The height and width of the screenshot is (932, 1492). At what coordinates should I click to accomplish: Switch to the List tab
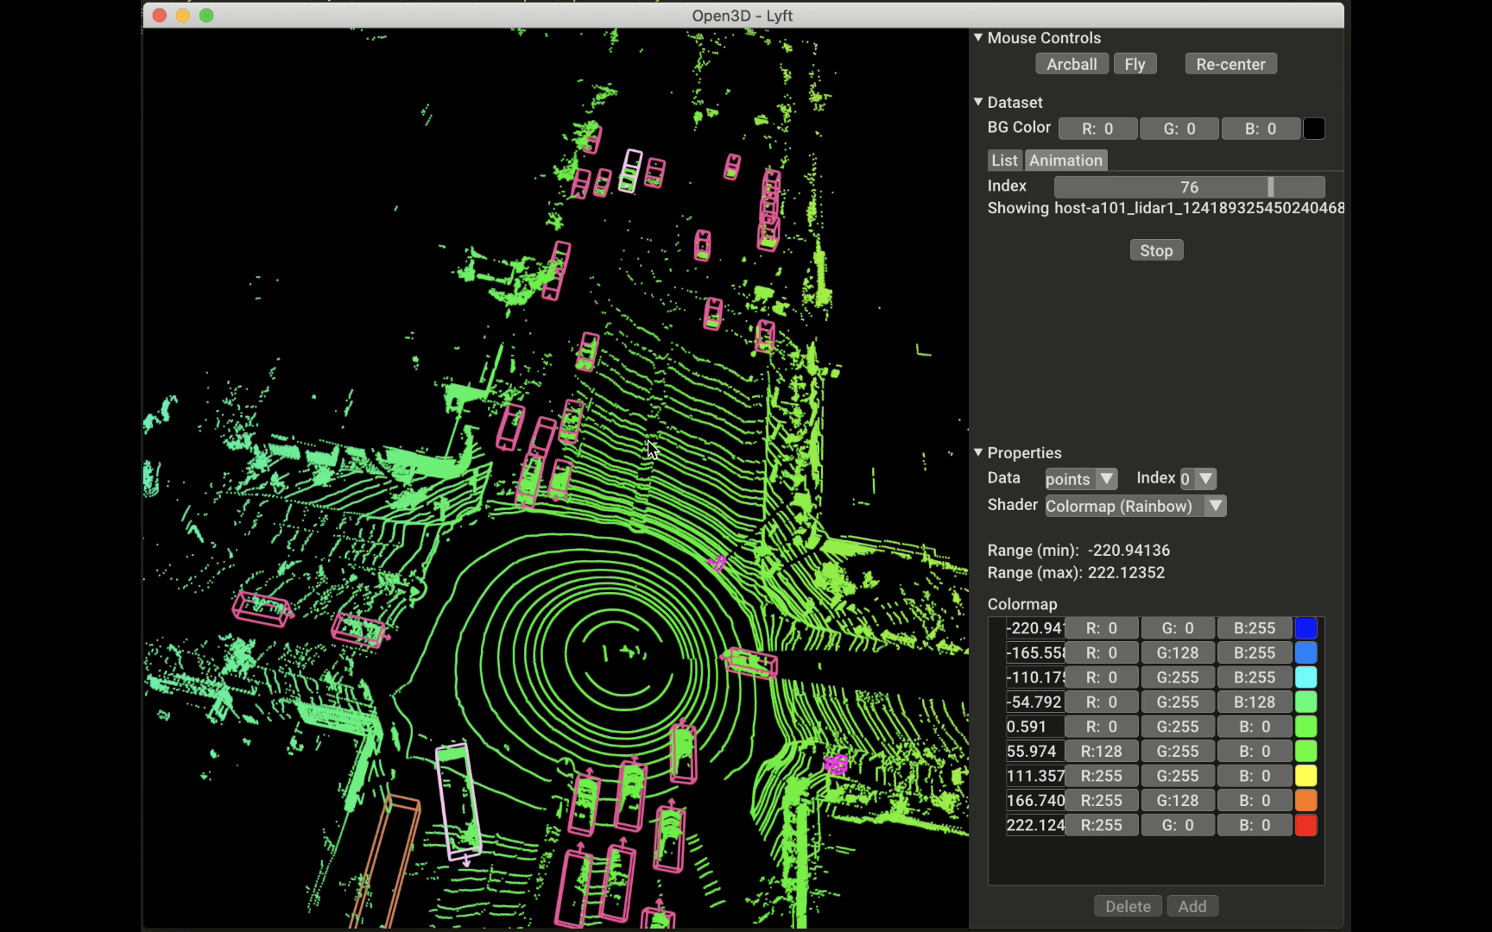[1004, 161]
